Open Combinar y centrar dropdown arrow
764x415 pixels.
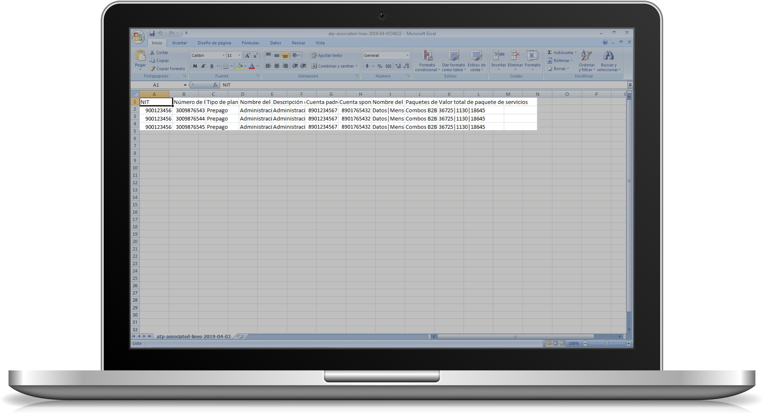(x=357, y=66)
